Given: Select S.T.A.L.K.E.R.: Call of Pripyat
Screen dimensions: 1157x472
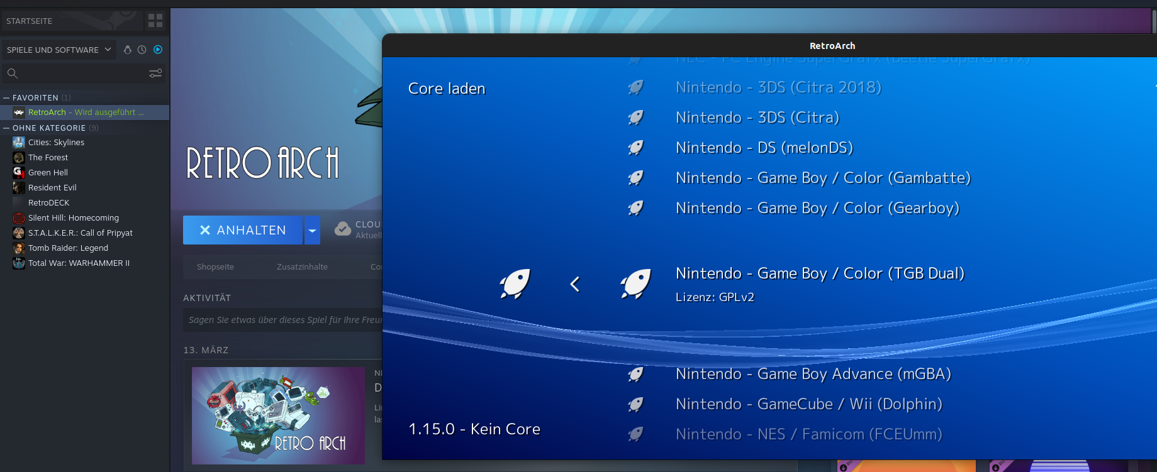Looking at the screenshot, I should [80, 233].
